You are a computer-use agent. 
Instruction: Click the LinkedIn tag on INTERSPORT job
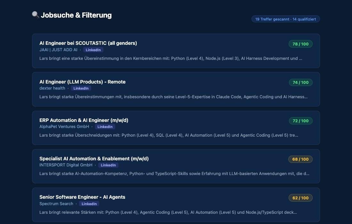[108, 165]
